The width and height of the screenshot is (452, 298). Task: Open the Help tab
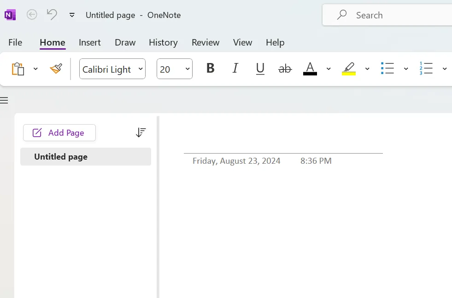[275, 43]
